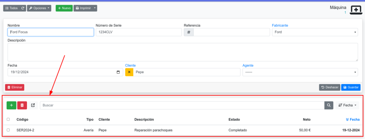Image resolution: width=365 pixels, height=139 pixels.
Task: Click the Cliente field showing Pepe
Action: (x=187, y=72)
